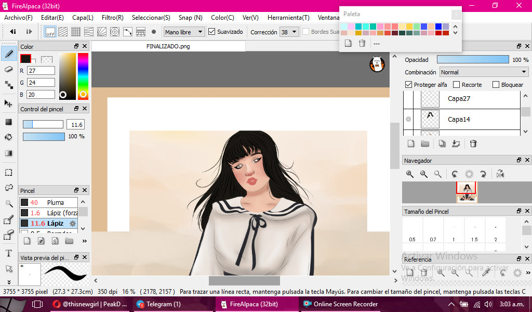This screenshot has height=312, width=532.
Task: Enable the Bloquear checkbox
Action: point(496,85)
